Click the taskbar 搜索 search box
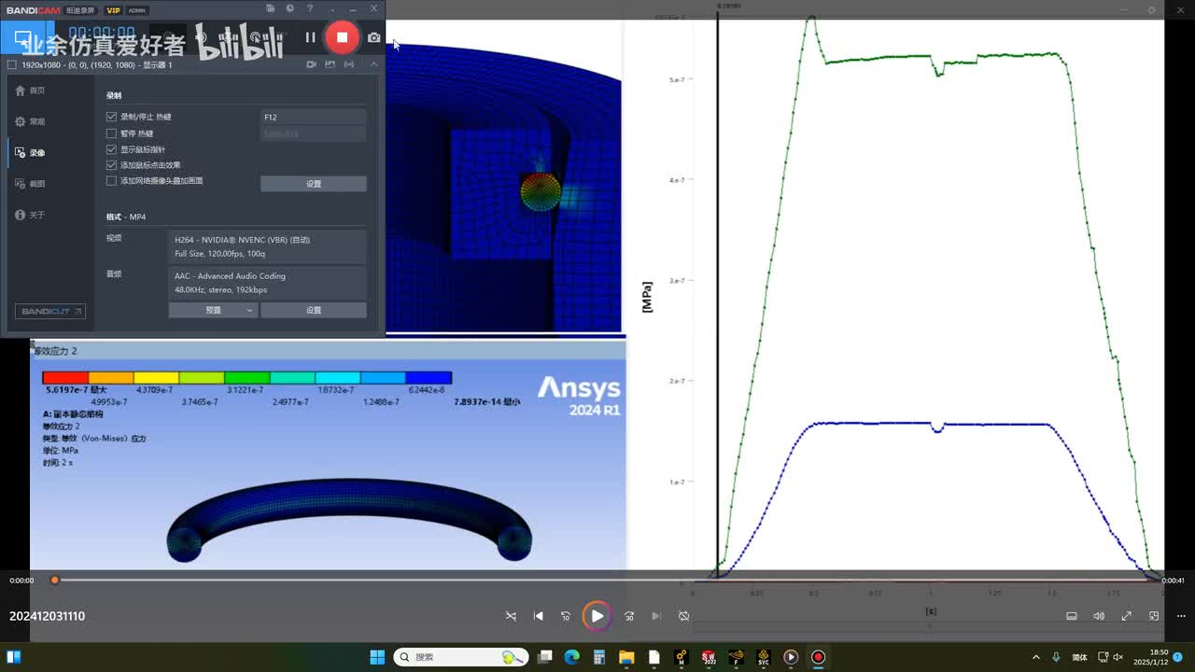Viewport: 1195px width, 672px height. [461, 657]
